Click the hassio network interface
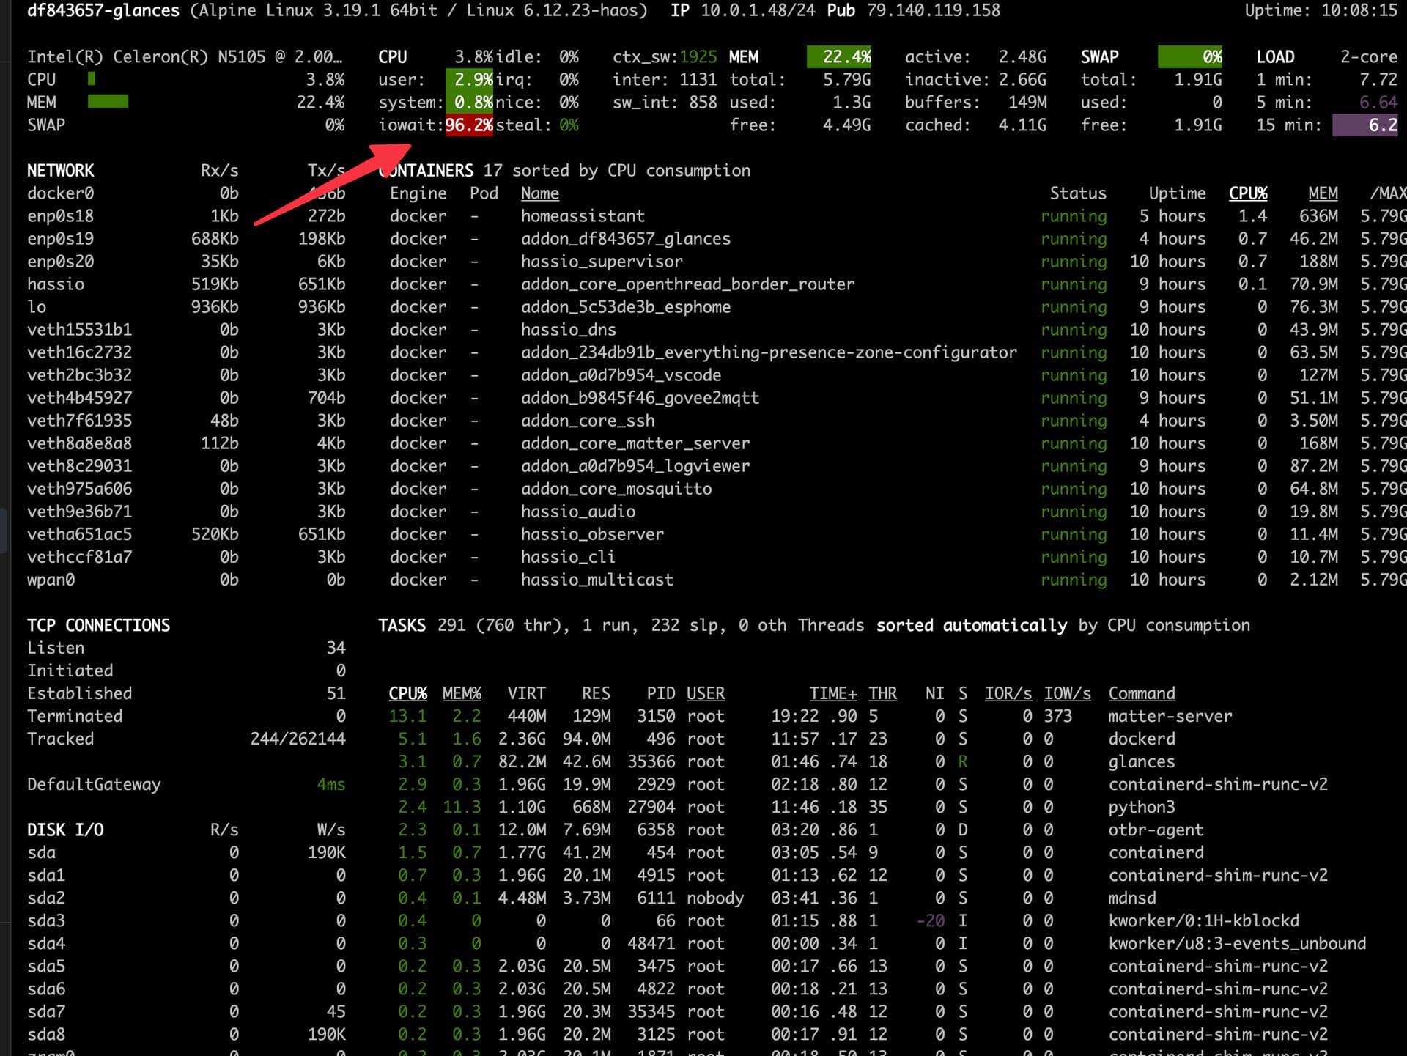 point(56,284)
